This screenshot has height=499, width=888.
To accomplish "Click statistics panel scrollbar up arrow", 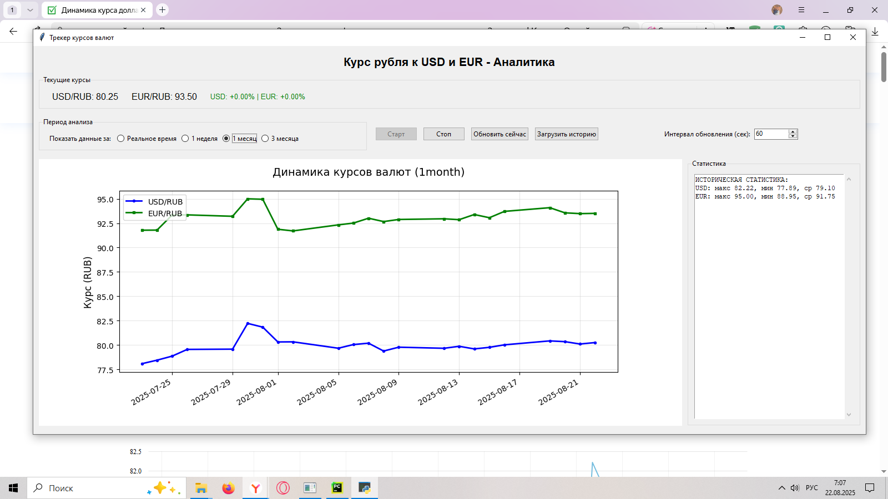I will [x=849, y=179].
